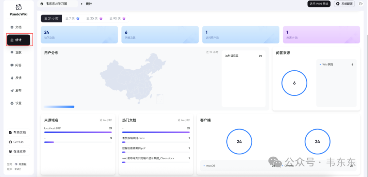Click the macOS client donut chart

pyautogui.click(x=239, y=141)
